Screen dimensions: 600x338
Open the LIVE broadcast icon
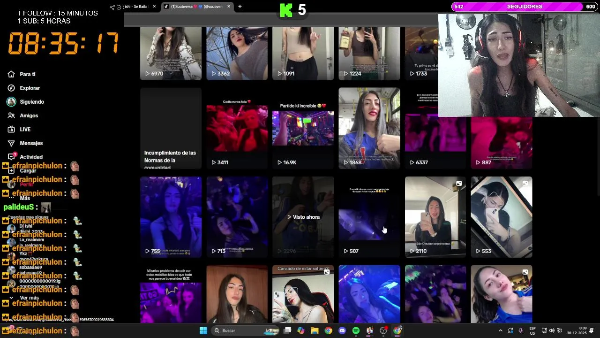coord(11,129)
